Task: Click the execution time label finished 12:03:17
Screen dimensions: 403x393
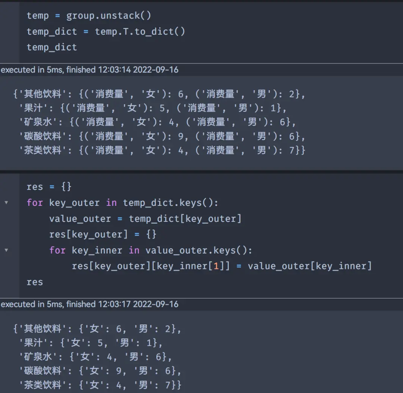Action: [90, 304]
